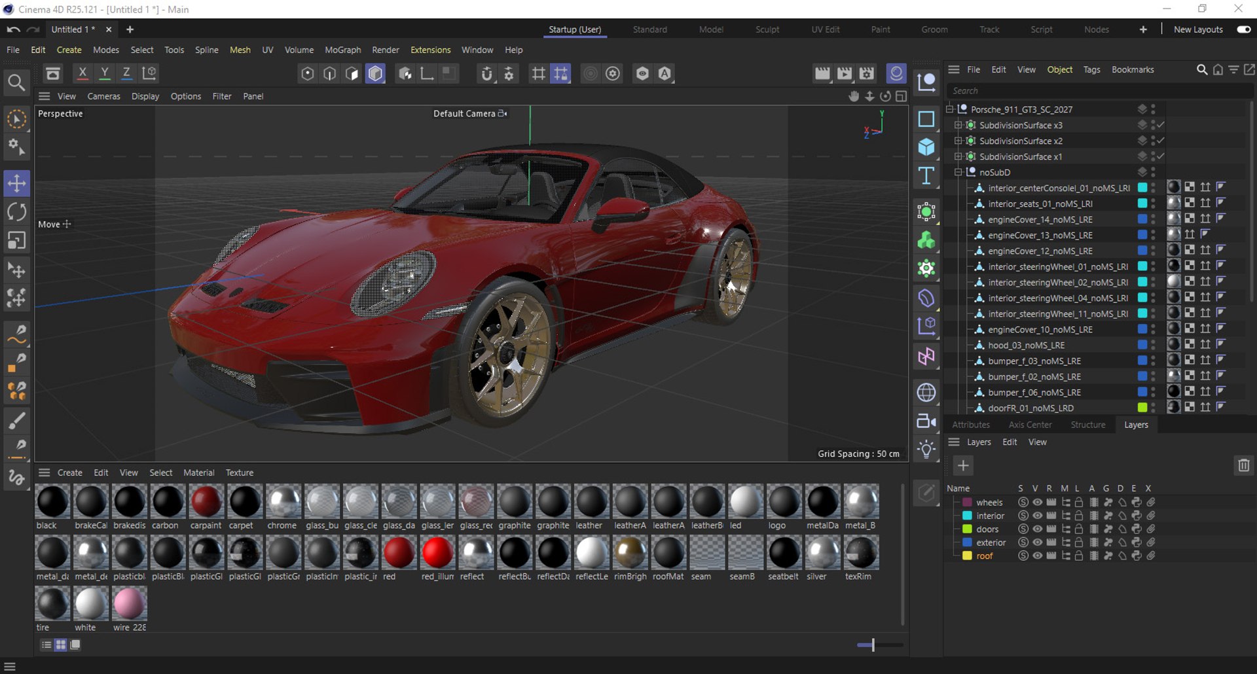The image size is (1257, 674).
Task: Click the add layer plus button
Action: coord(963,465)
